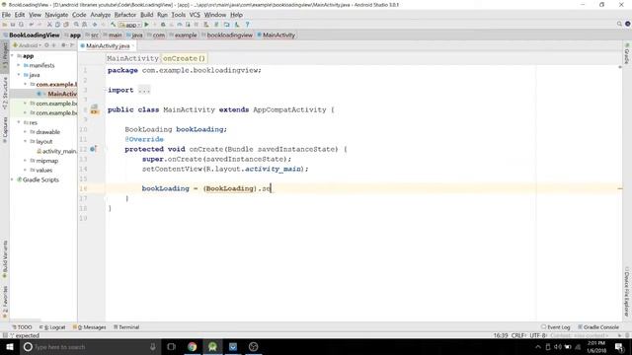Toggle the Gradle tool window tab

click(627, 54)
